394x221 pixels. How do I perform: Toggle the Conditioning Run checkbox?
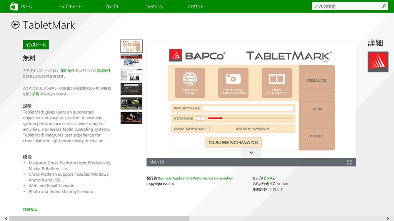[x=208, y=129]
